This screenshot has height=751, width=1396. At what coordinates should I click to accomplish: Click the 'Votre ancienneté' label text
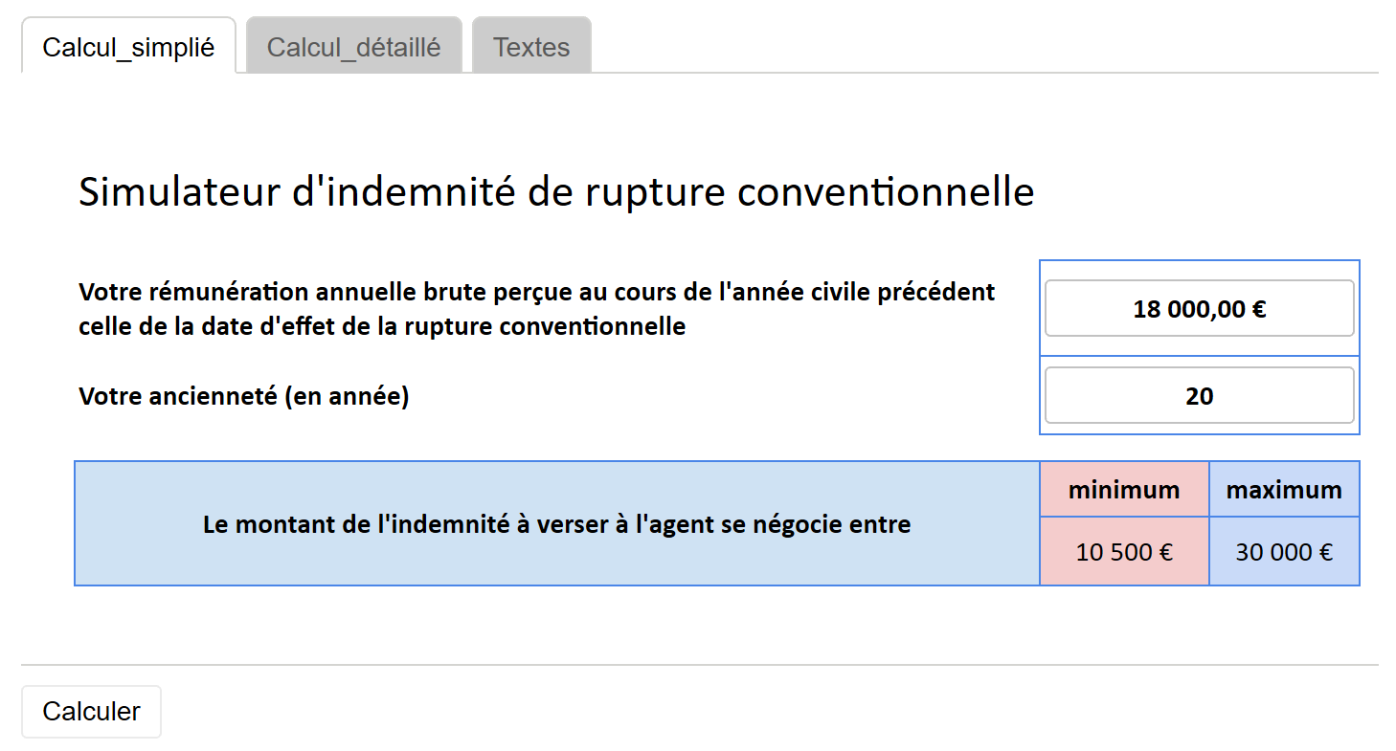177,396
